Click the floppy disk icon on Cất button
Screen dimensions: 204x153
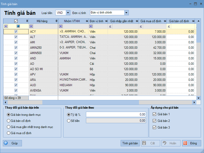click(144, 143)
